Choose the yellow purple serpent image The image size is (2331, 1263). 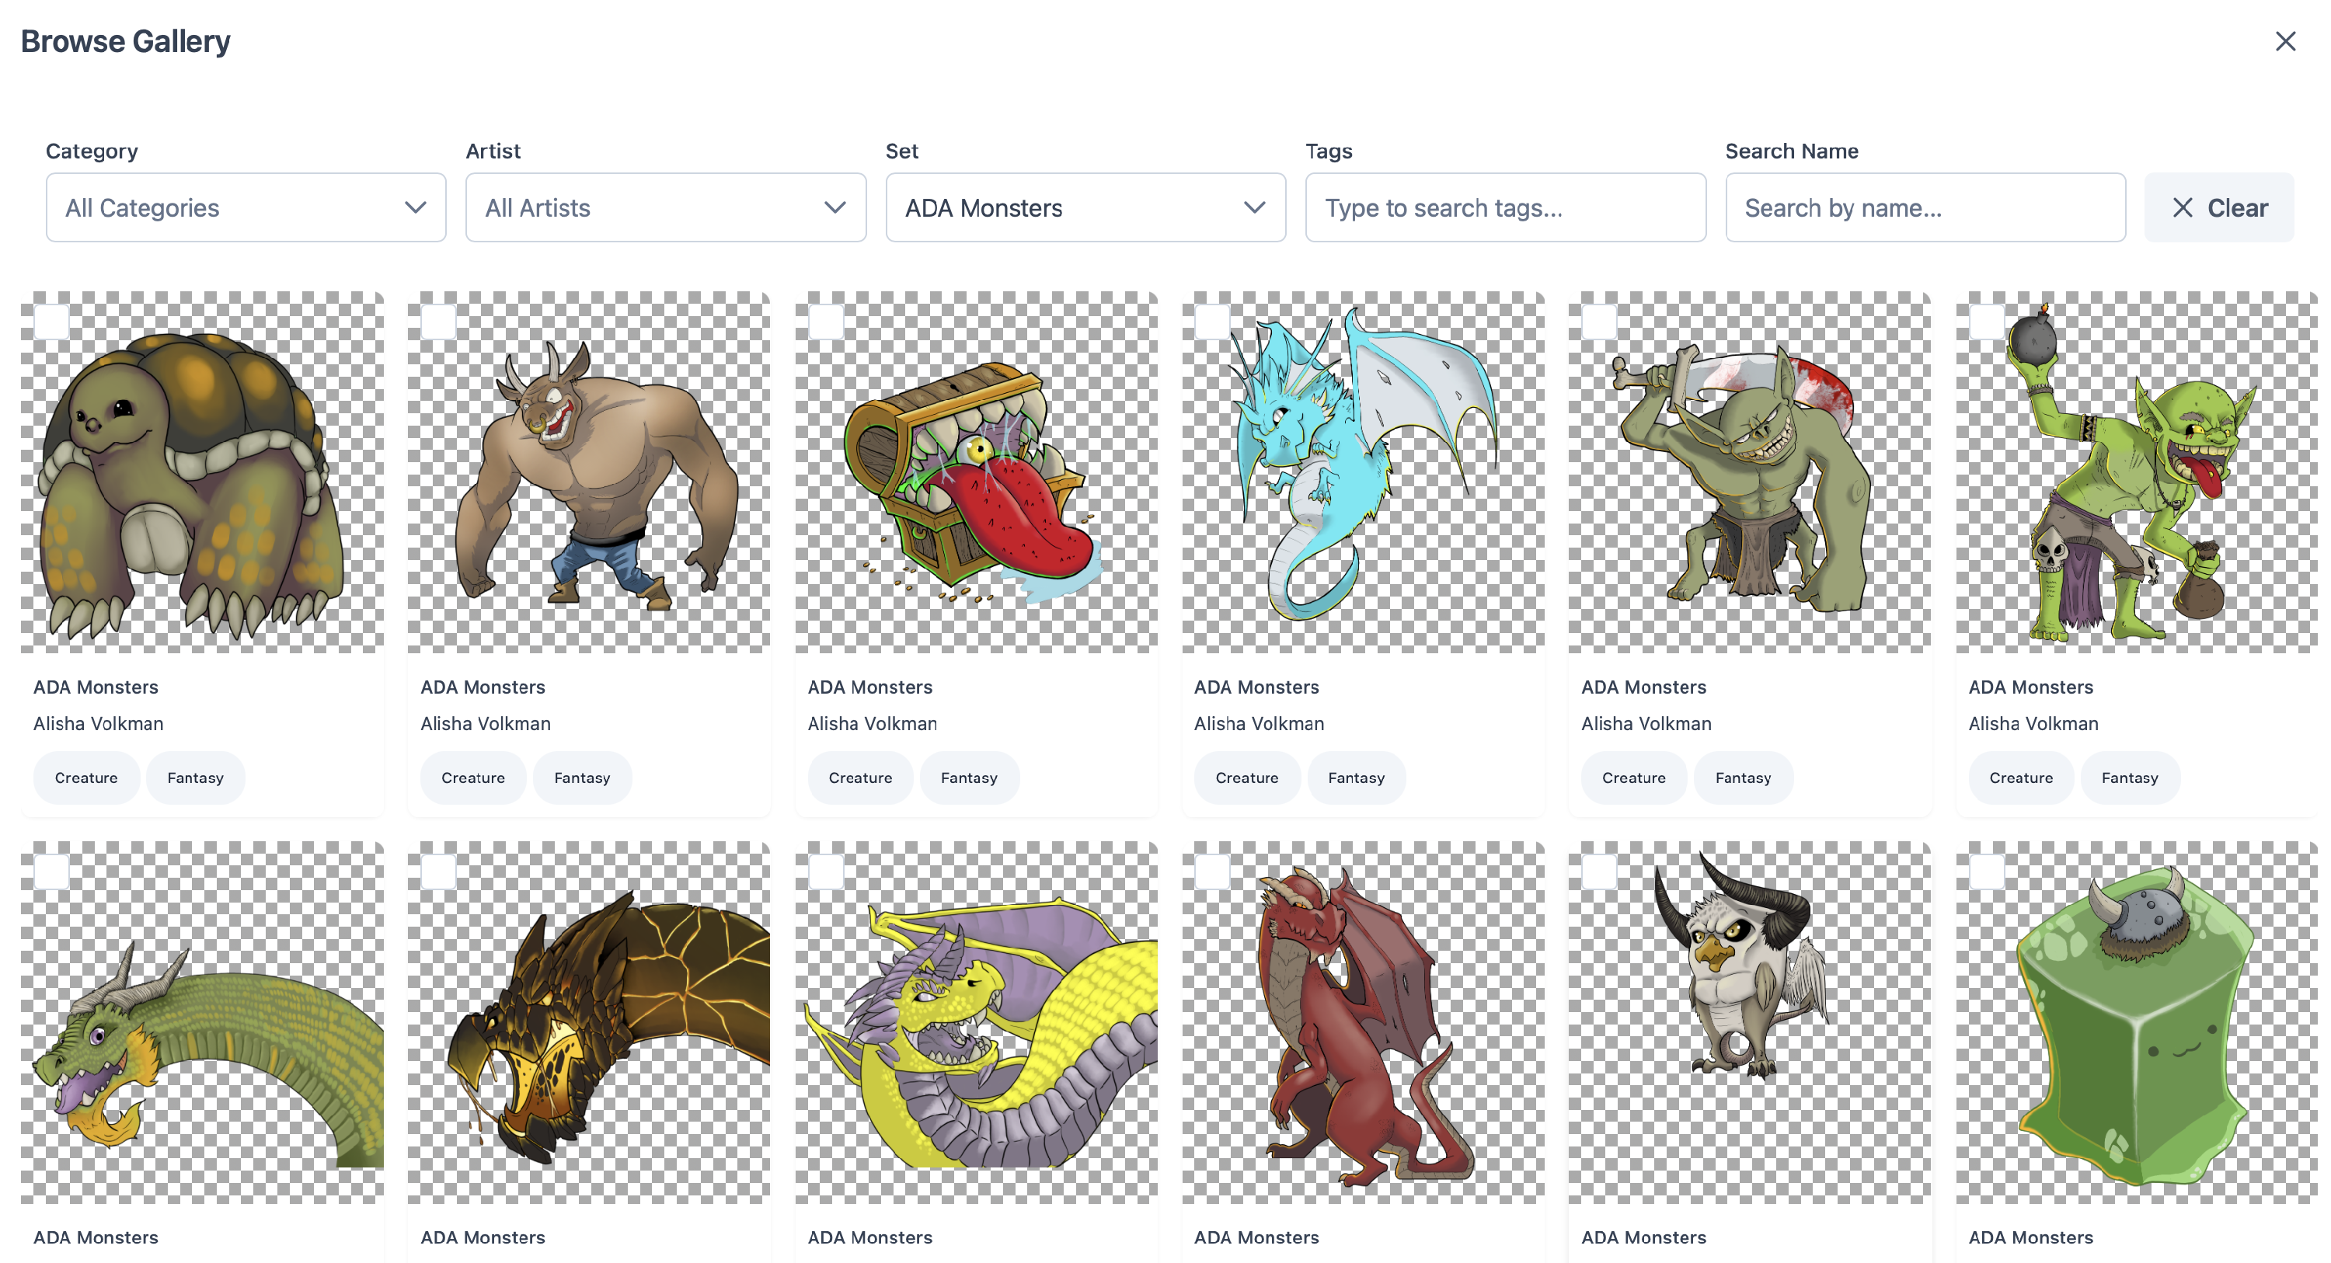[975, 1022]
